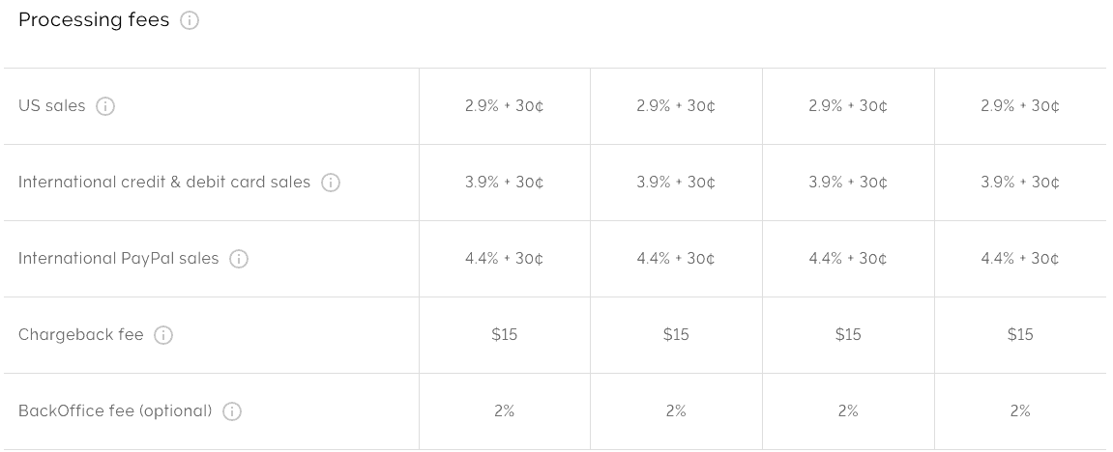Click the info icon after International PayPal sales
1113x452 pixels.
click(x=239, y=259)
